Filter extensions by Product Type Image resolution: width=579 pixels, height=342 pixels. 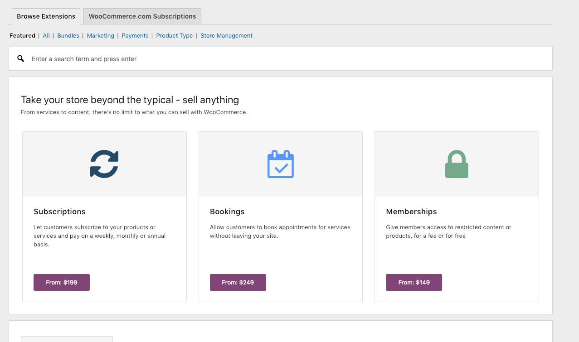click(x=175, y=36)
